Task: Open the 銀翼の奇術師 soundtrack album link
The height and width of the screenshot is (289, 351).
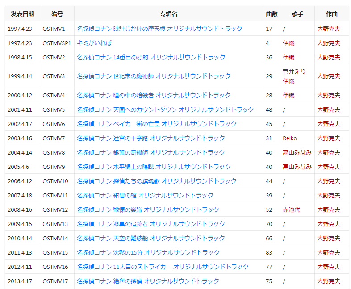Action: [151, 152]
